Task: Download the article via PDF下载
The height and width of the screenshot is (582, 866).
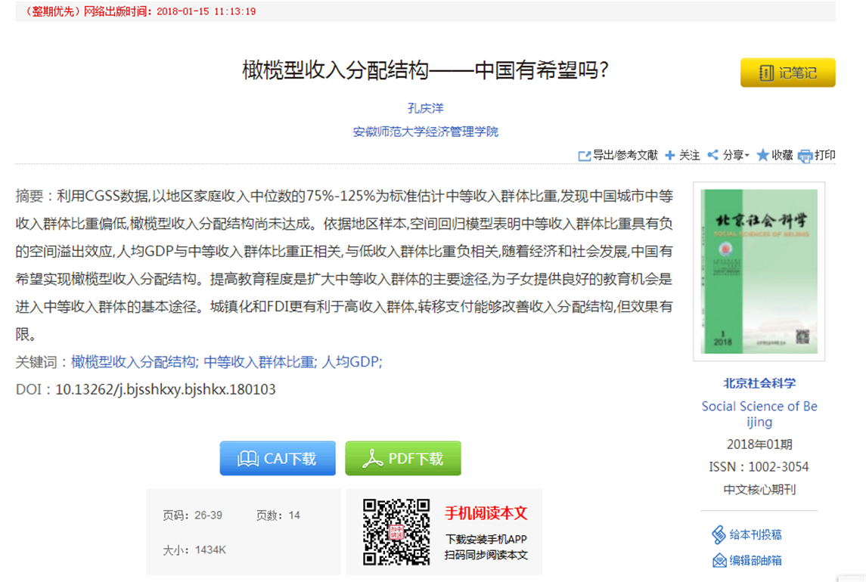Action: [403, 459]
